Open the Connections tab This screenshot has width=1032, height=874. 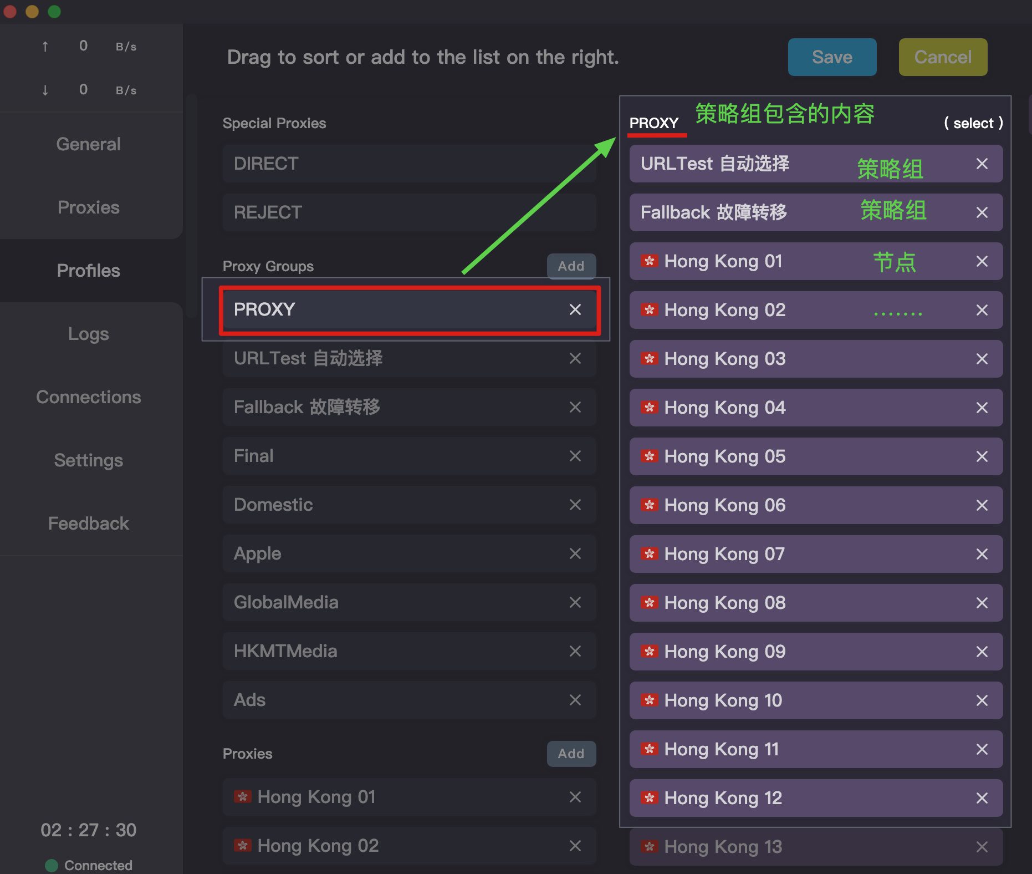pyautogui.click(x=89, y=397)
